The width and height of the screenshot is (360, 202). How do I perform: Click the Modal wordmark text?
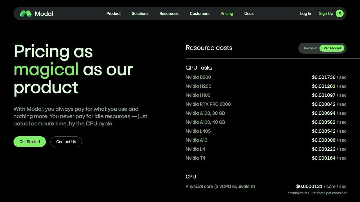click(44, 13)
